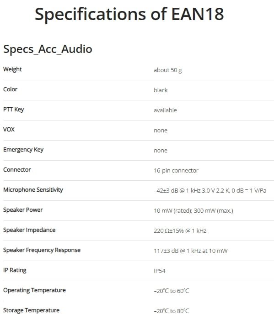Select the 'black' color value
This screenshot has height=330, width=274.
[161, 90]
